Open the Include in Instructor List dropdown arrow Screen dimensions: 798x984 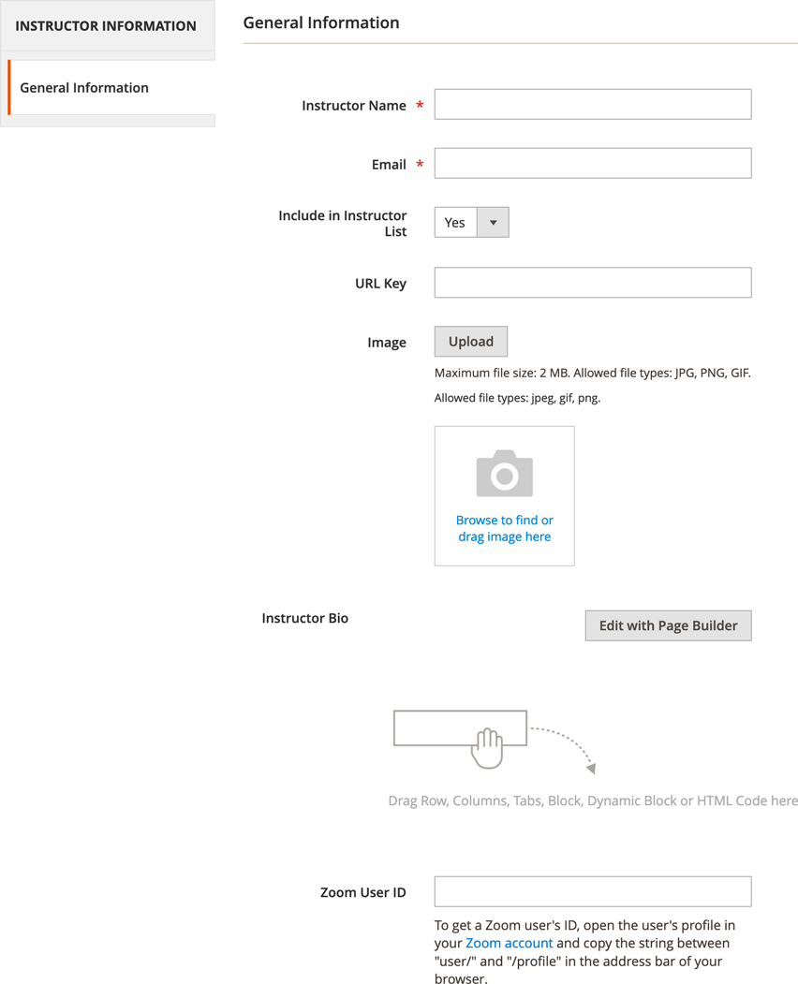(493, 223)
